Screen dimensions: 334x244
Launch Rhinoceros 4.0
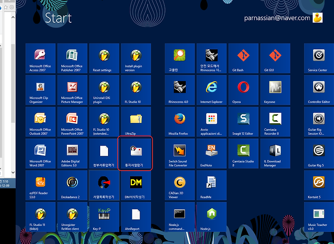click(180, 90)
